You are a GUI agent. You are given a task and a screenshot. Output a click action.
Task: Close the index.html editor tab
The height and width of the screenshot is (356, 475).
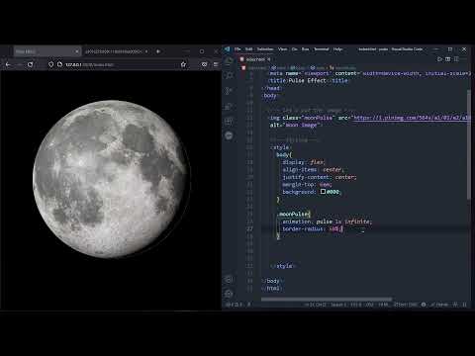coord(269,59)
